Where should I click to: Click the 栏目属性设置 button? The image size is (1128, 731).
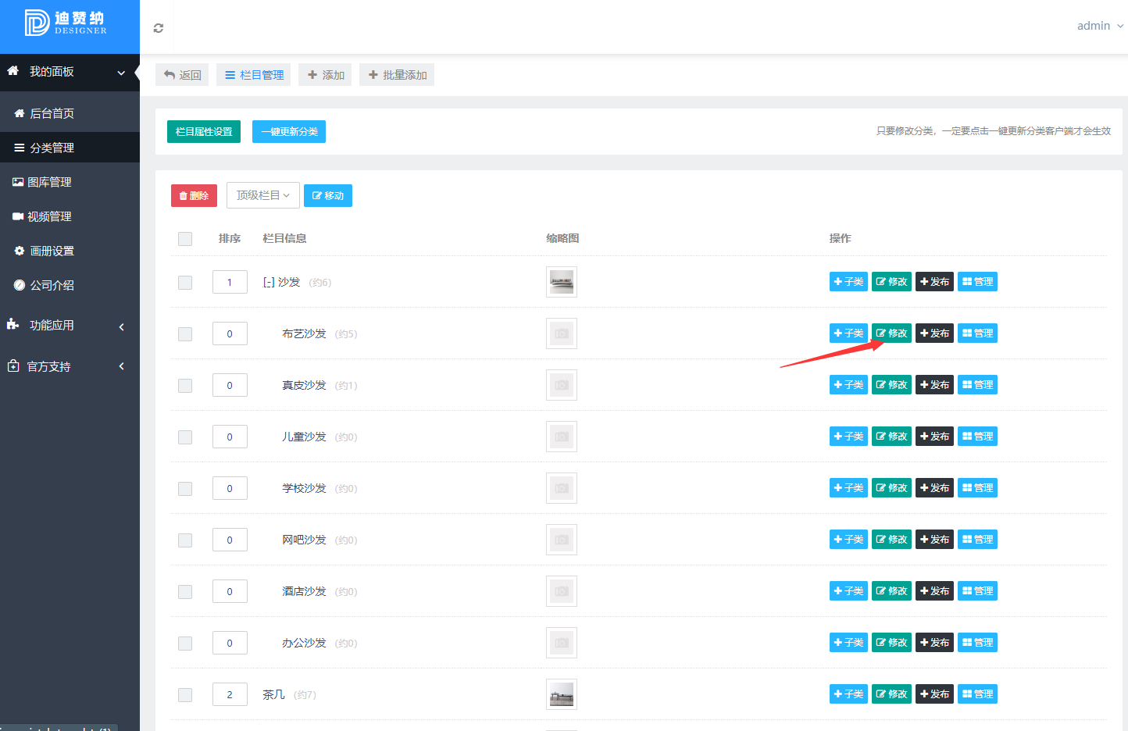[x=204, y=131]
